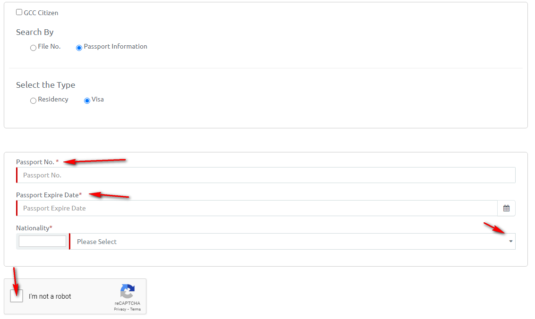Select the File No. radio button
The image size is (535, 319).
coord(33,48)
